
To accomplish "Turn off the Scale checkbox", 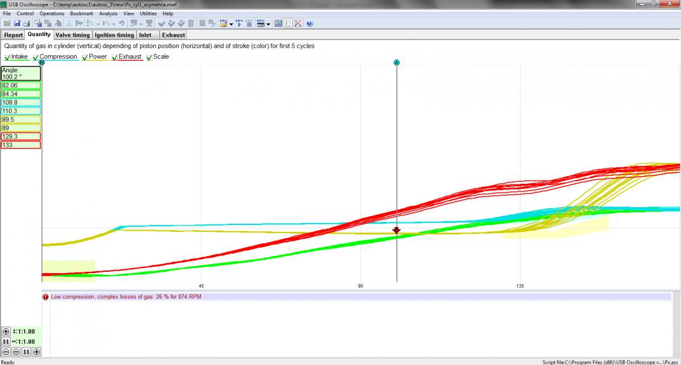I will click(x=150, y=57).
